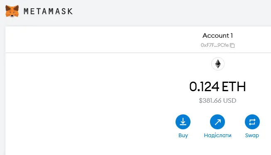Click the divider line under the account header
This screenshot has height=155, width=271.
[138, 53]
